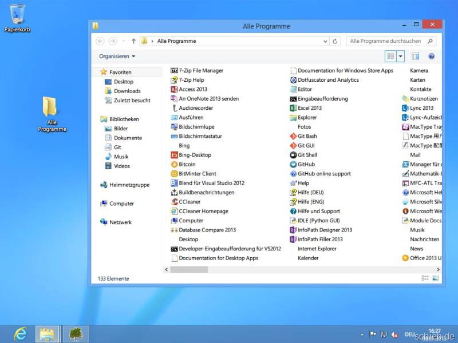Viewport: 458px width, 343px height.
Task: Open the Papierkorb recycle bin
Action: coord(17,14)
